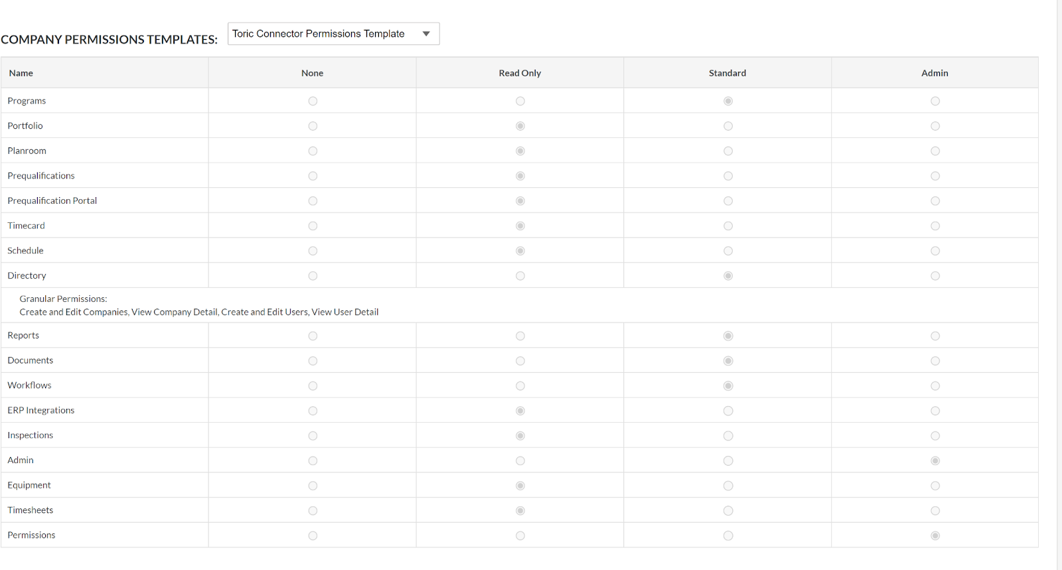The width and height of the screenshot is (1062, 570).
Task: Choose Admin for Timesheets
Action: pyautogui.click(x=935, y=510)
